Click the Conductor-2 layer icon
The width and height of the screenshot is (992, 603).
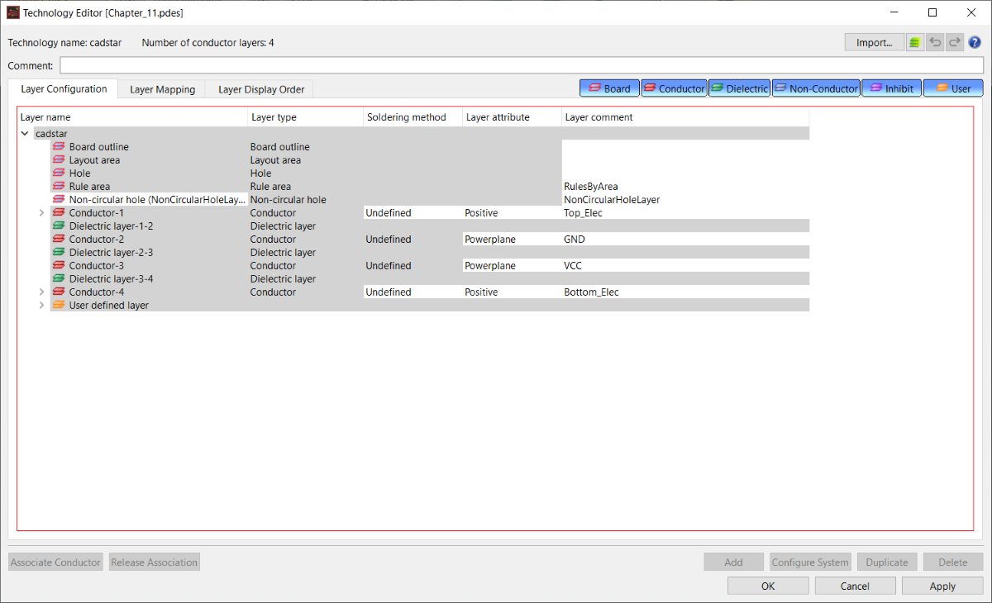pyautogui.click(x=59, y=240)
